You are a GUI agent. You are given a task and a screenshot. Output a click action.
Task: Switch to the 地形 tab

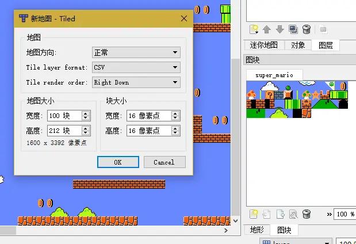[257, 230]
